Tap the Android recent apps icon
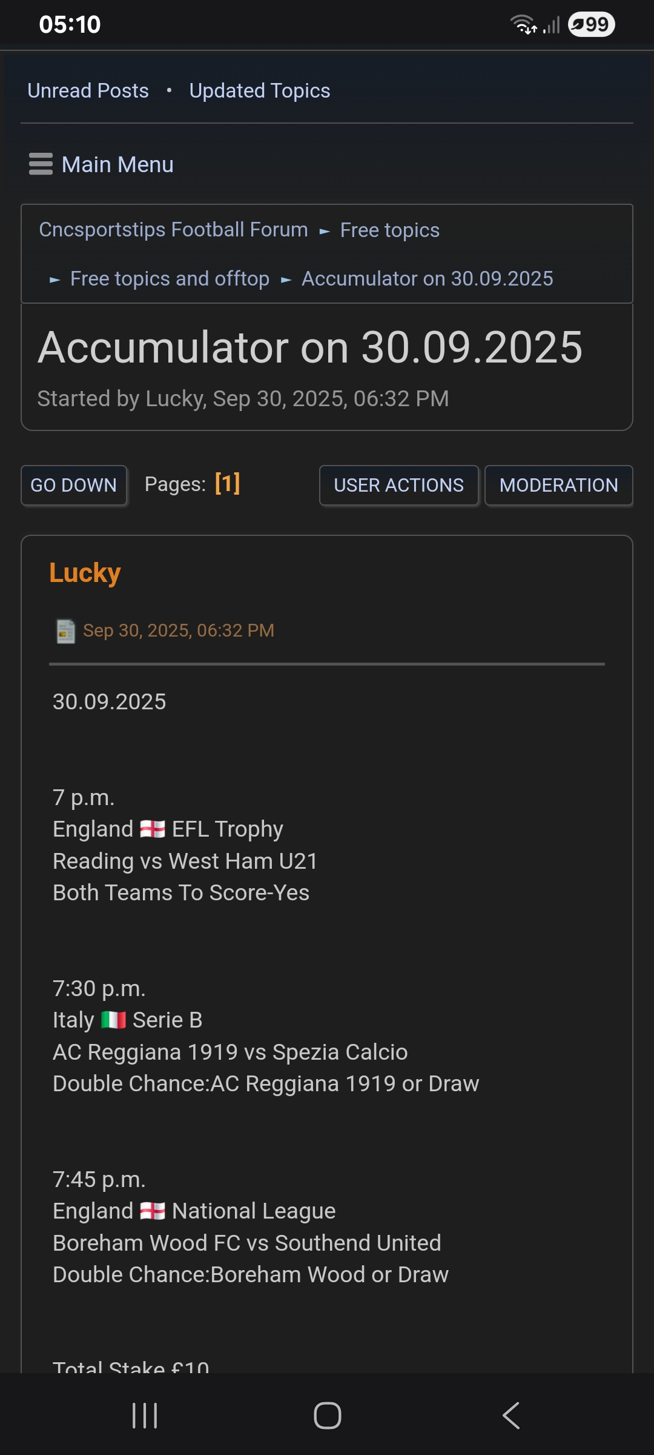This screenshot has width=654, height=1455. click(145, 1416)
